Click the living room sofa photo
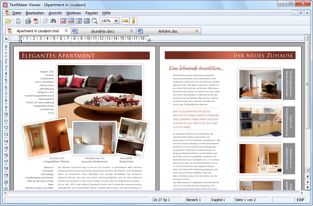313x206 pixels. coord(100,94)
